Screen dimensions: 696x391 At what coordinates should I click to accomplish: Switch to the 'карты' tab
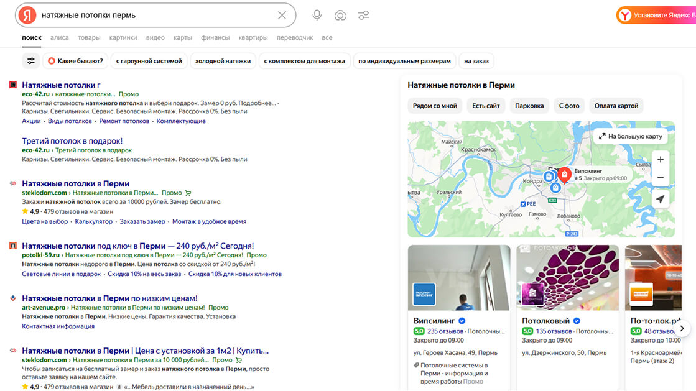click(182, 38)
